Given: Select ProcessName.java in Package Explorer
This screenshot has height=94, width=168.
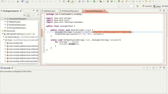Looking at the screenshot, I should pyautogui.click(x=17, y=28).
